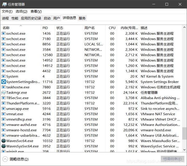Click the vmnetdhcp.exe process icon
Viewport: 187px width, 166px height.
tap(4, 119)
